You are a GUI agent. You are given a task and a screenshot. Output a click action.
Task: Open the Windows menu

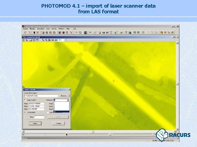click(x=62, y=29)
